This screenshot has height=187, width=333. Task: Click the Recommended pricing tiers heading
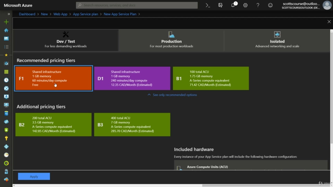46,60
